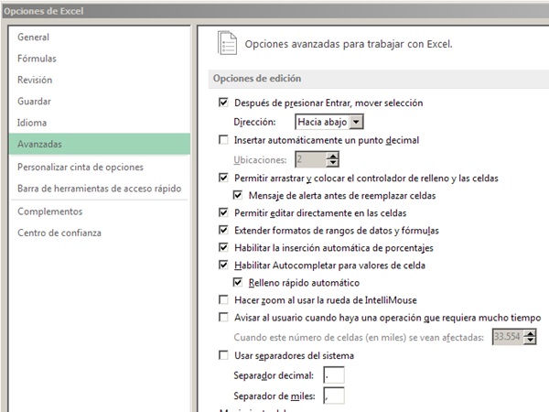Select the Fórmulas category

coord(37,59)
